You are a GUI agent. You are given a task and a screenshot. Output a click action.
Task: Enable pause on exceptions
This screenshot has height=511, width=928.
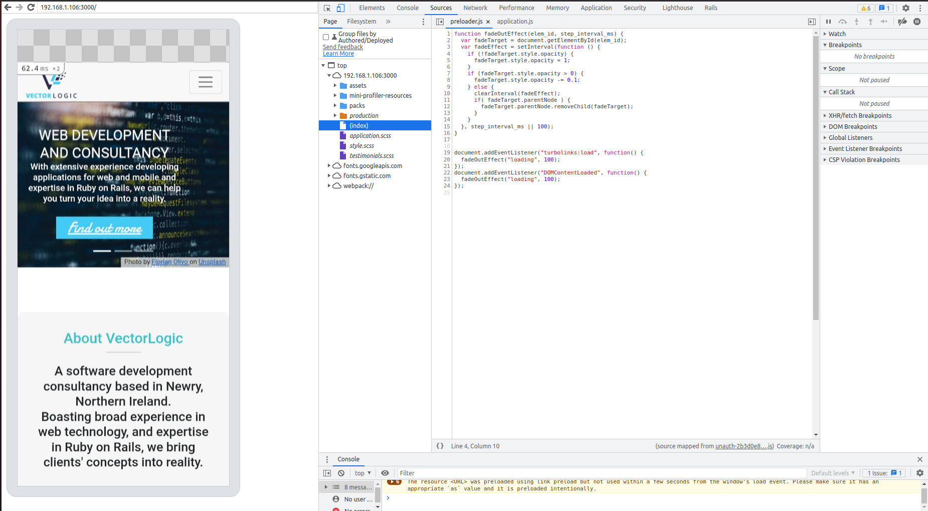917,22
